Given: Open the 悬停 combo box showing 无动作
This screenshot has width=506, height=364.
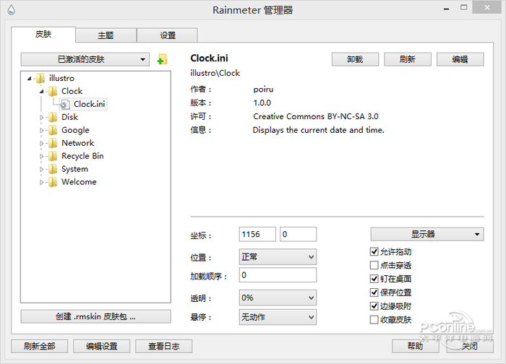Looking at the screenshot, I should pyautogui.click(x=278, y=317).
